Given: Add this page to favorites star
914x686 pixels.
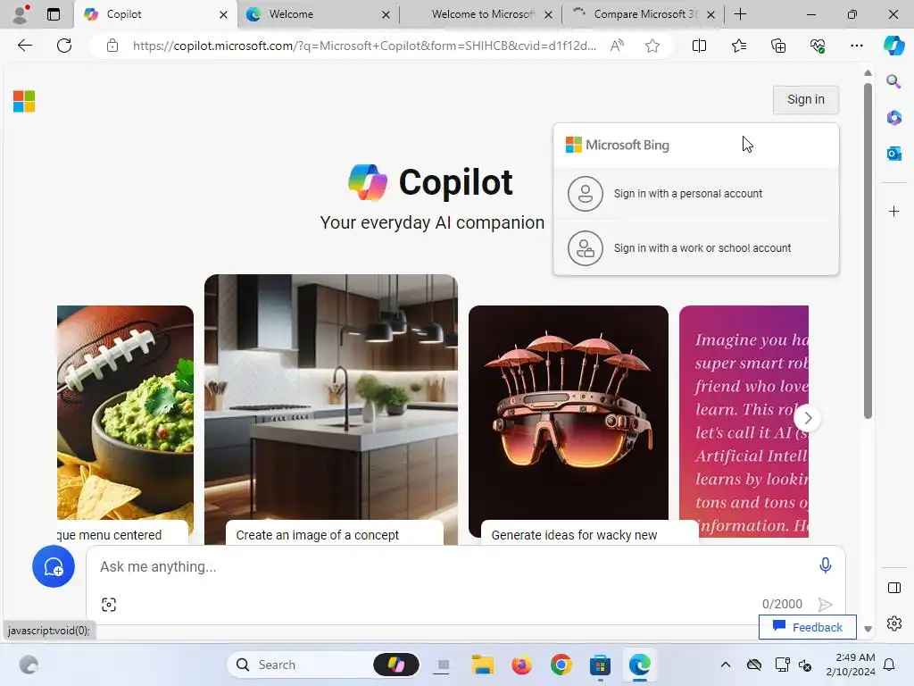Looking at the screenshot, I should [652, 46].
